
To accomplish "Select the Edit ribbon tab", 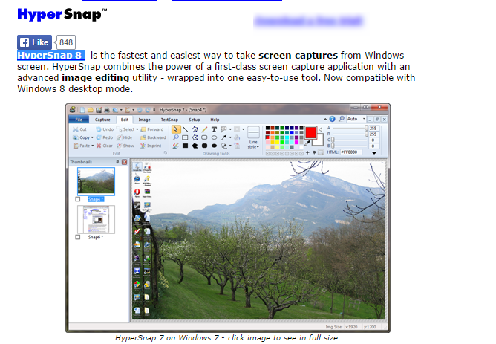I will pyautogui.click(x=125, y=120).
